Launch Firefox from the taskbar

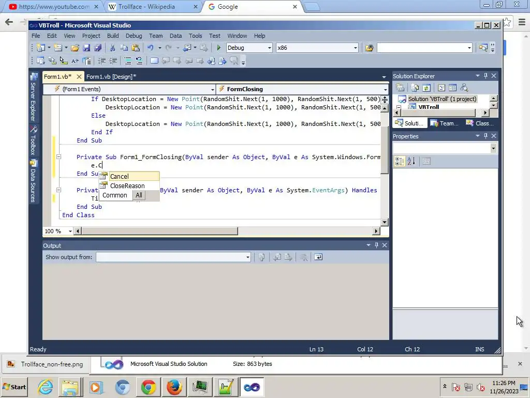(x=174, y=387)
